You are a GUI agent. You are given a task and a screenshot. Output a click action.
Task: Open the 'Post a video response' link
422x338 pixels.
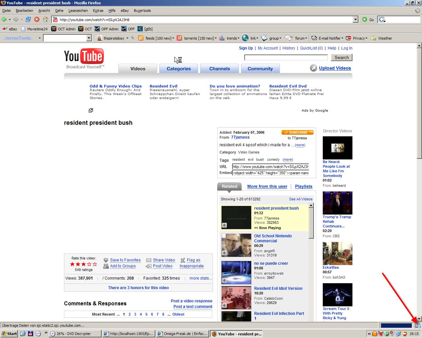tap(192, 301)
